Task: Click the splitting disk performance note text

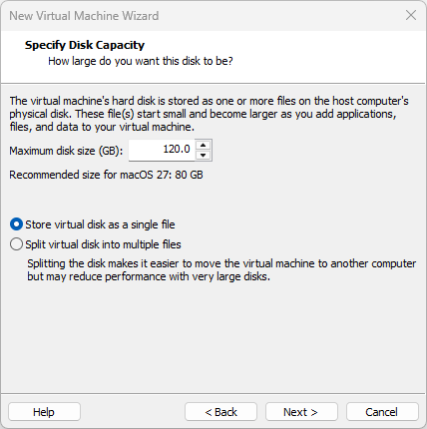Action: [221, 269]
